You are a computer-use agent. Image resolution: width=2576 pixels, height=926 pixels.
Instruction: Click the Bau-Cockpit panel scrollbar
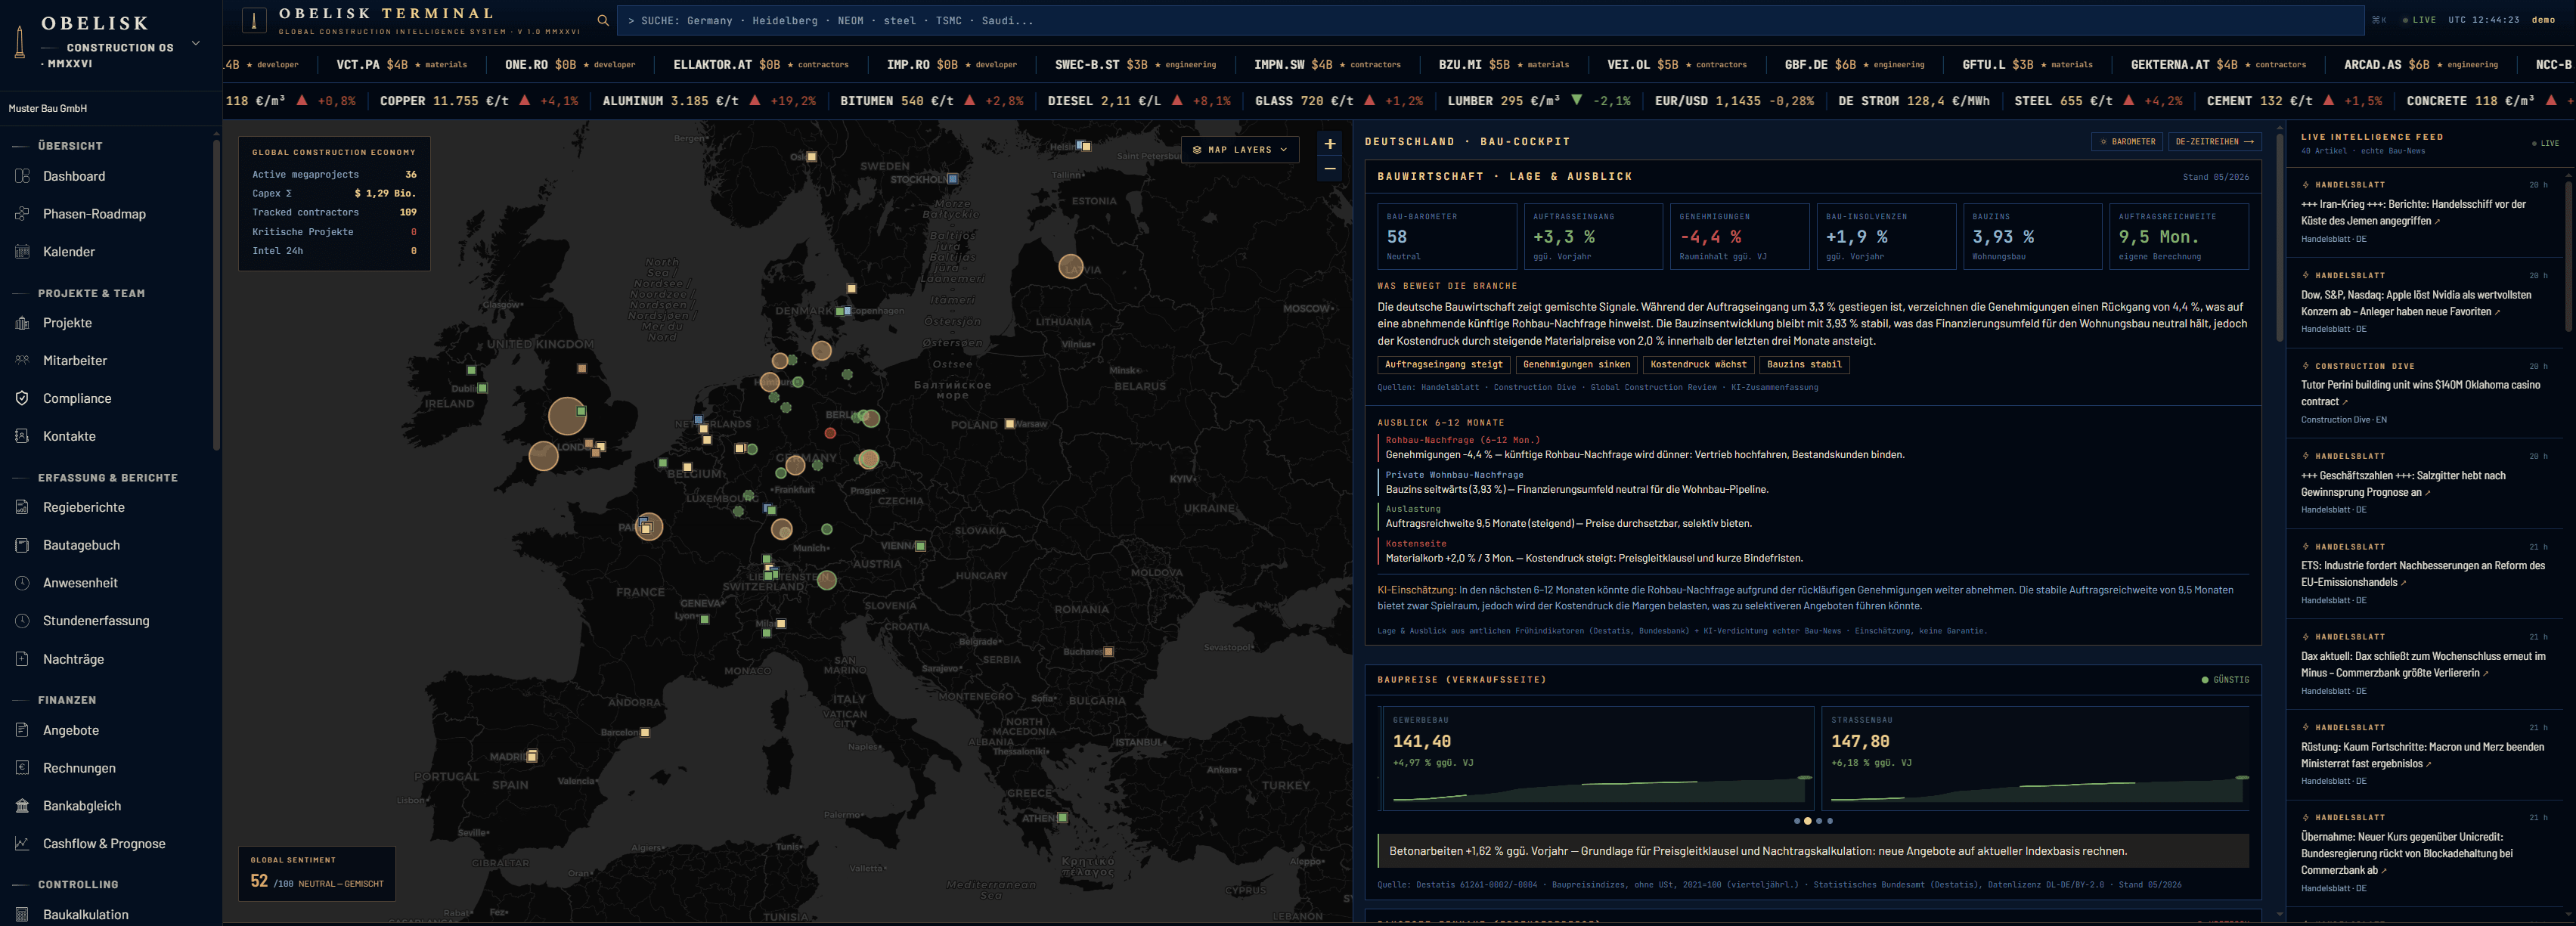pyautogui.click(x=2279, y=240)
